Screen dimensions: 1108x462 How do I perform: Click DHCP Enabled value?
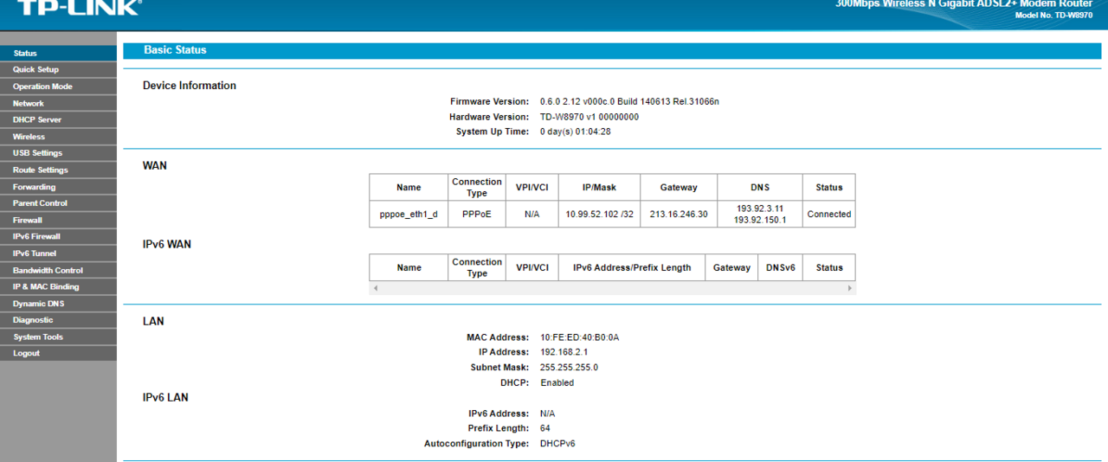557,382
